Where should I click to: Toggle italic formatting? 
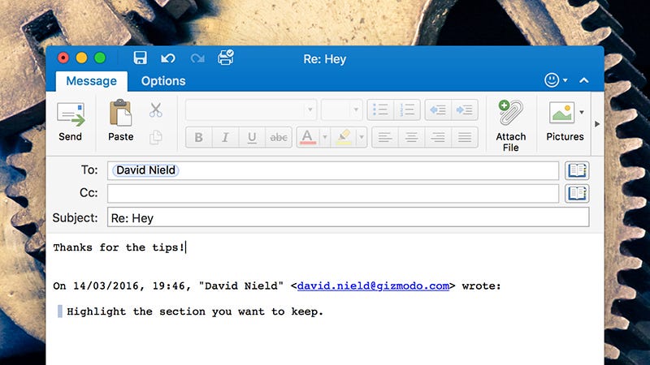pyautogui.click(x=225, y=137)
